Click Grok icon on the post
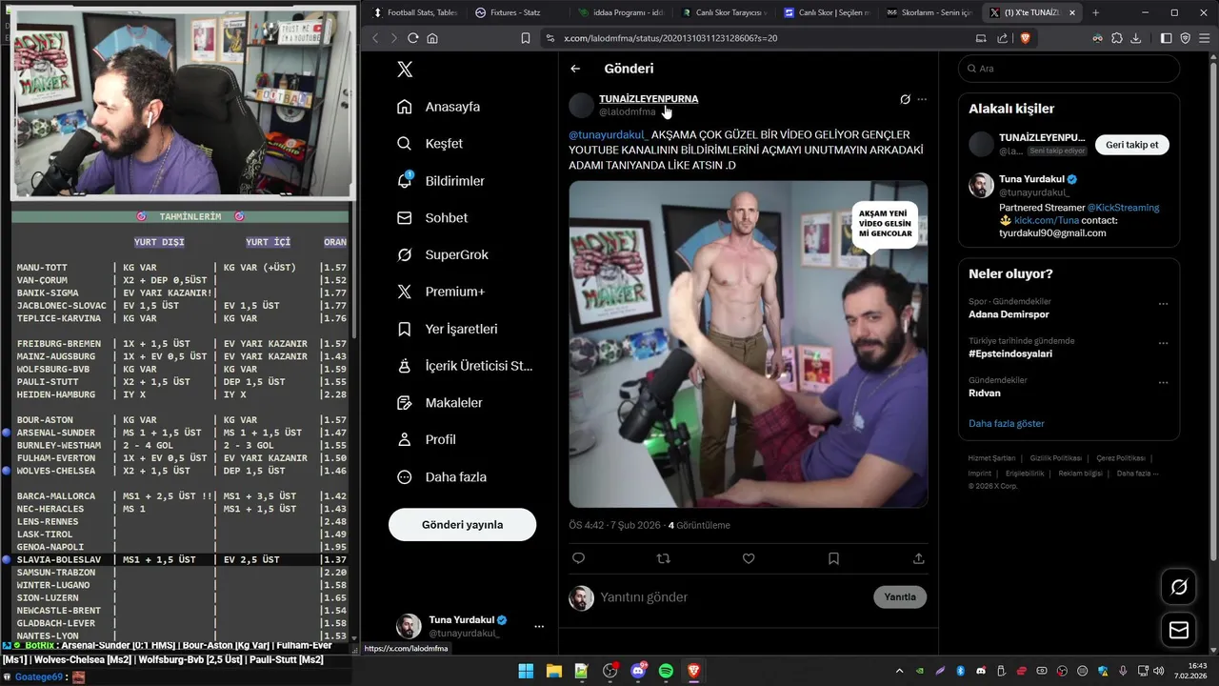Screen dimensions: 1219x686 tap(905, 99)
